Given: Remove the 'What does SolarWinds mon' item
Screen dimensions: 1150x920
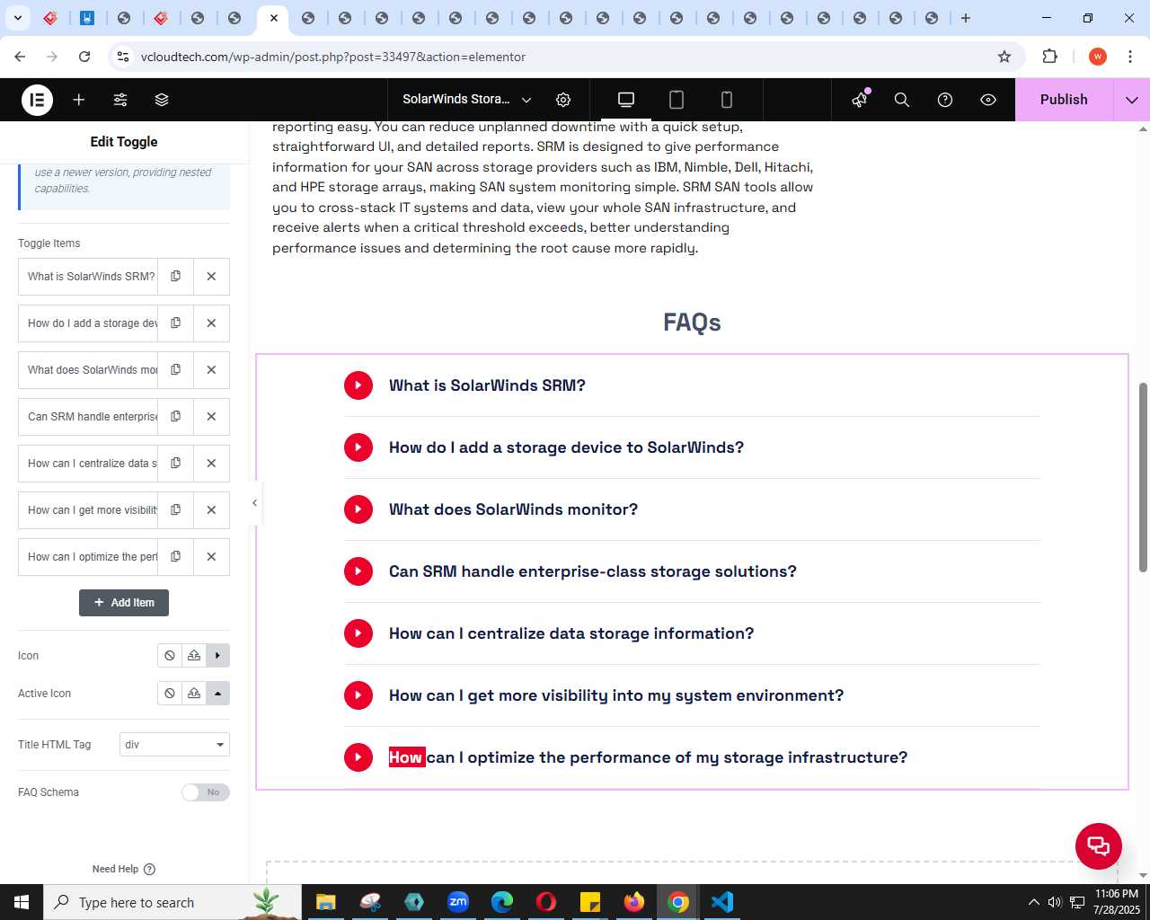Looking at the screenshot, I should click(211, 370).
